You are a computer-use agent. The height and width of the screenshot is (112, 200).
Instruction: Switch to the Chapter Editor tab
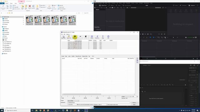tap(85, 56)
